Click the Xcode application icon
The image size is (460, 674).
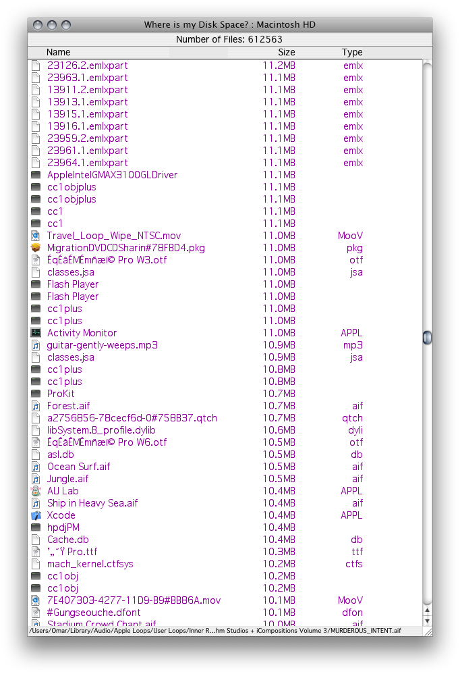coord(36,515)
